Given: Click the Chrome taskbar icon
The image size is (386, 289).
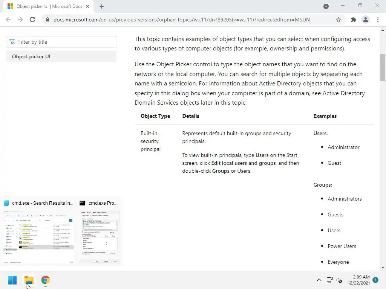Looking at the screenshot, I should tap(46, 280).
